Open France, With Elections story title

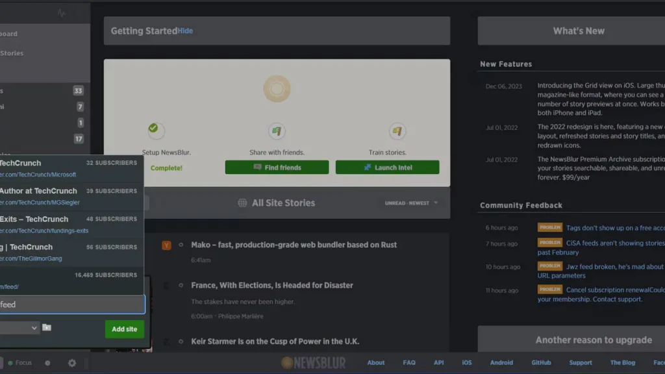(x=272, y=286)
